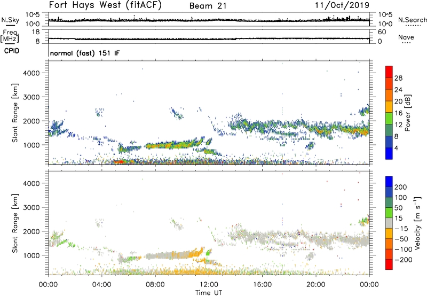This screenshot has width=427, height=296.
Task: Click the '28' Power colorbar tick
Action: 398,78
